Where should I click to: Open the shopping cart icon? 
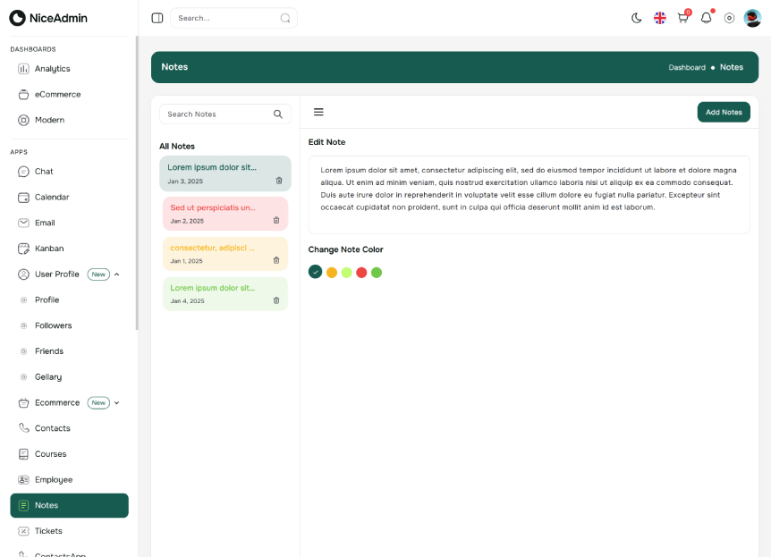[682, 18]
